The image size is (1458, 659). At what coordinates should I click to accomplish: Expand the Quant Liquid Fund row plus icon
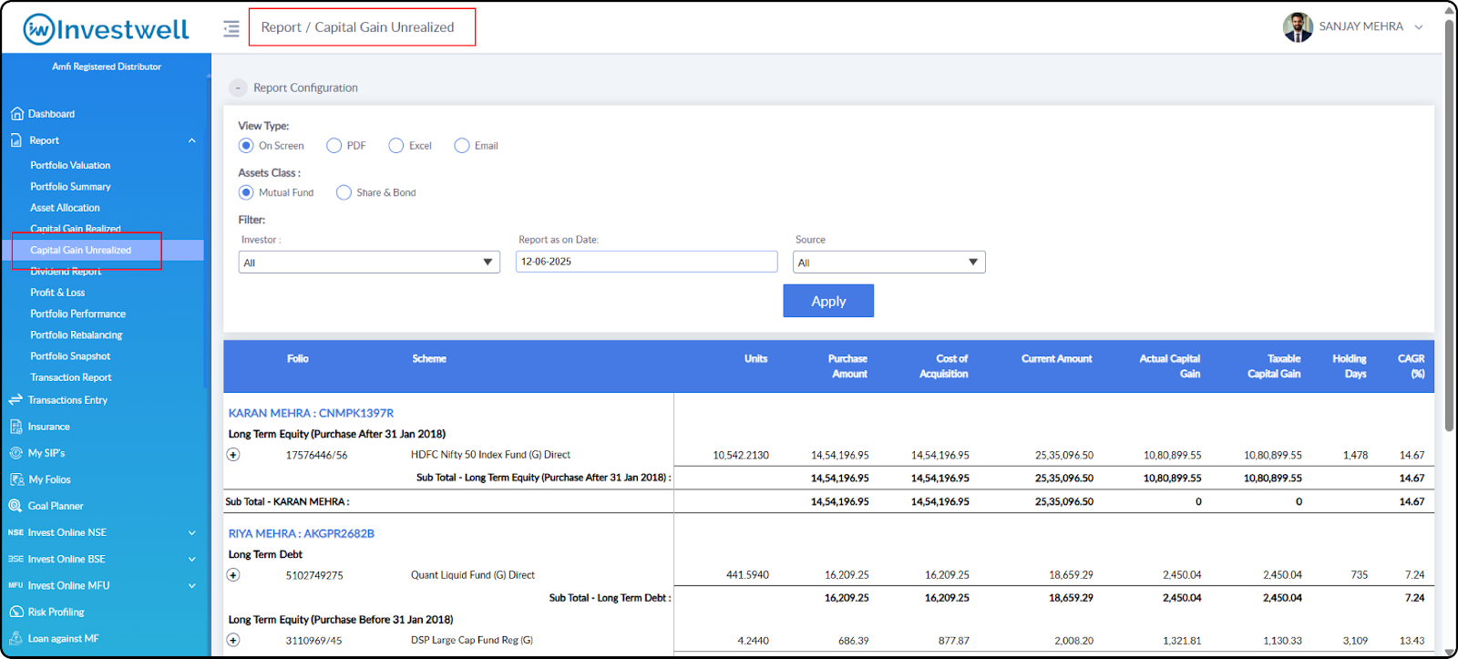pos(233,575)
